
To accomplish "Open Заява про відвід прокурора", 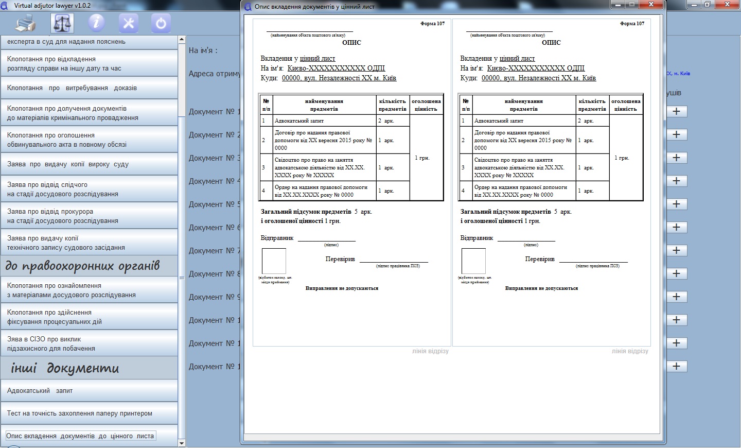I will (x=89, y=216).
